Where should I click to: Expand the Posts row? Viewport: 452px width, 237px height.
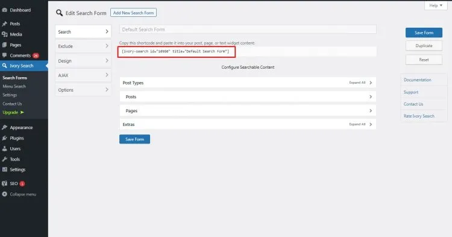[x=248, y=97]
